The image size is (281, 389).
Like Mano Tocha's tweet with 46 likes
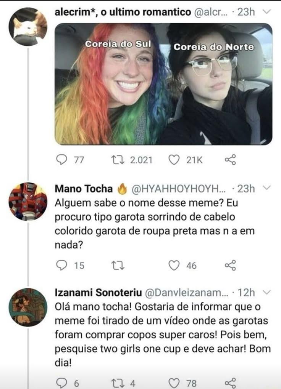(174, 266)
